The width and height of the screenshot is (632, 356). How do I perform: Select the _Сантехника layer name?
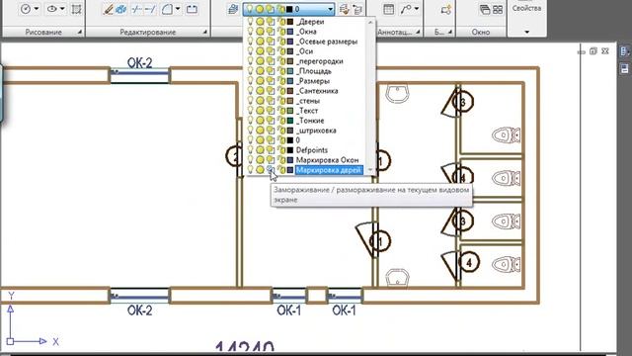tap(317, 91)
